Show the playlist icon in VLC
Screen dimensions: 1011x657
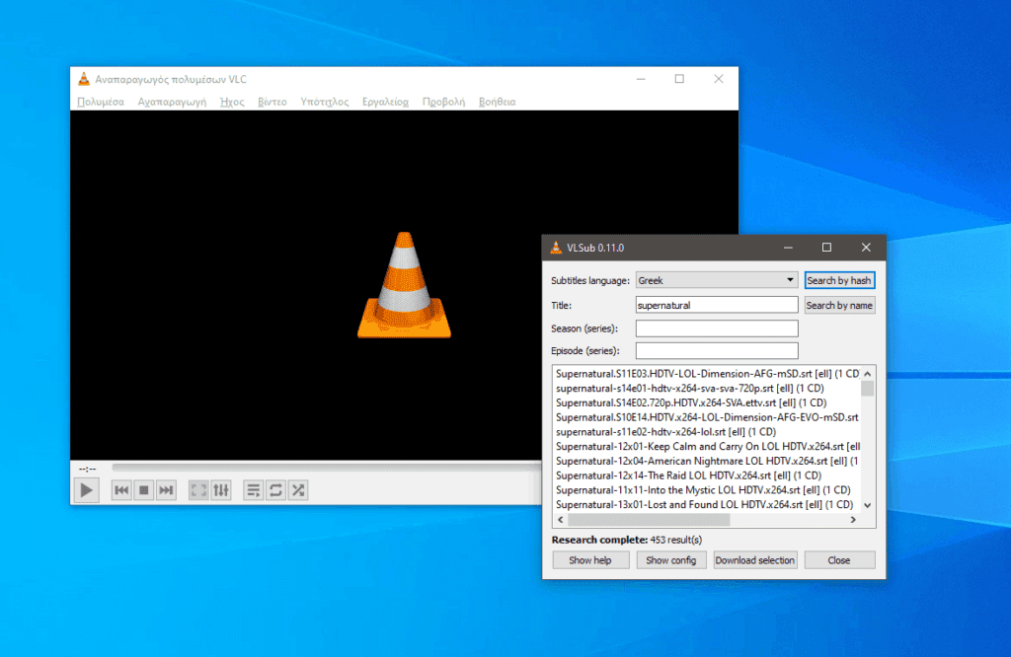pos(254,490)
